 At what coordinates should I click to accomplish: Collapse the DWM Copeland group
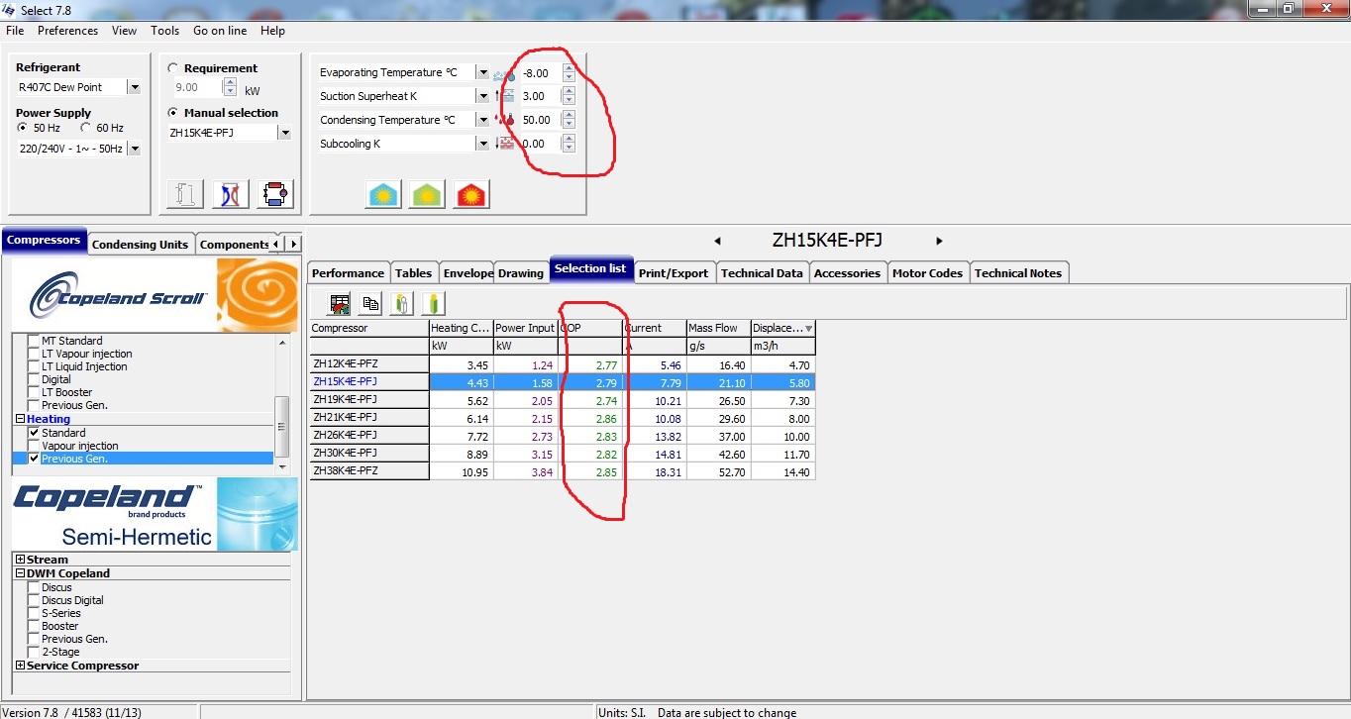point(21,573)
